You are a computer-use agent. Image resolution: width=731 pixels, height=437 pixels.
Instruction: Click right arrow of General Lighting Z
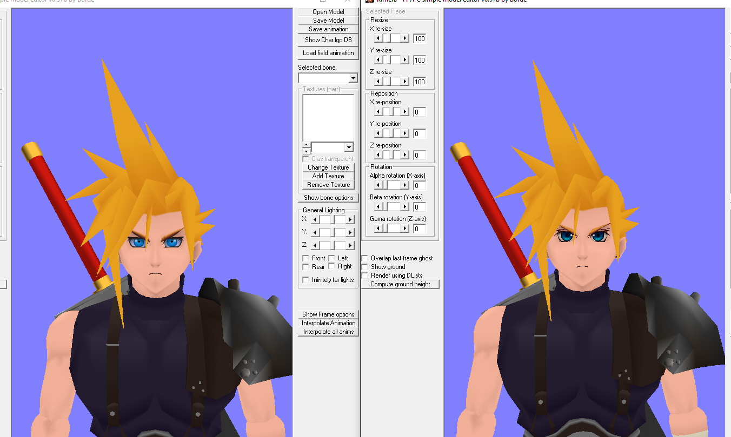point(350,245)
